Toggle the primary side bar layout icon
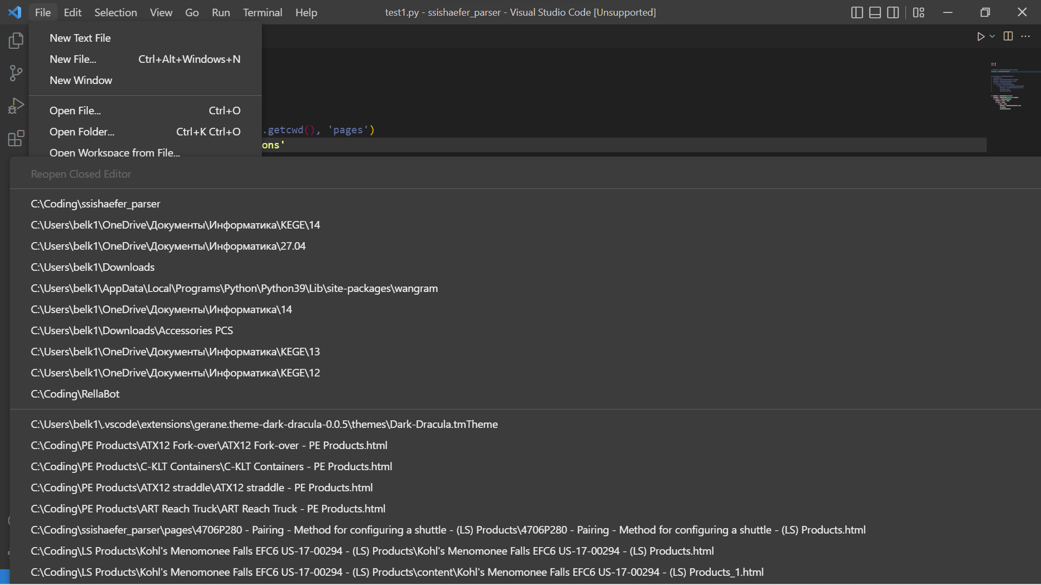The image size is (1041, 585). pyautogui.click(x=857, y=12)
